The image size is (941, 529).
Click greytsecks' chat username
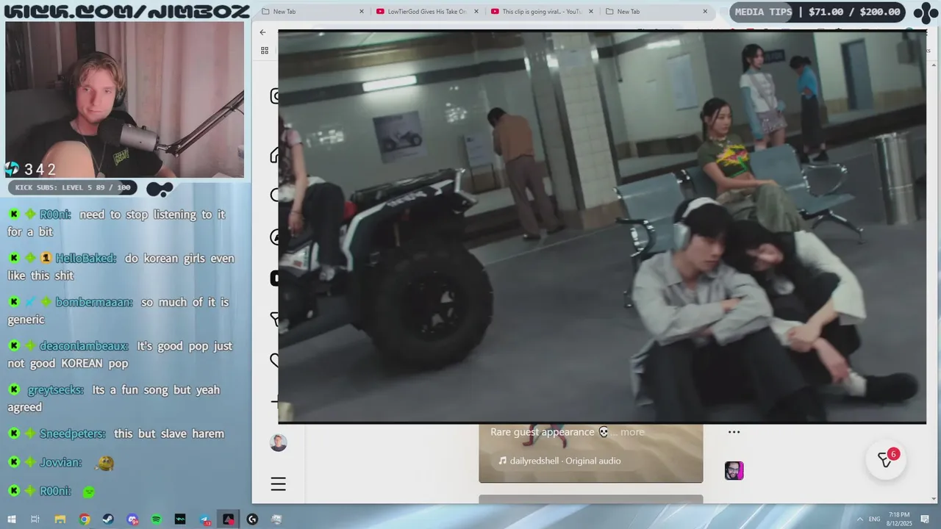click(55, 390)
